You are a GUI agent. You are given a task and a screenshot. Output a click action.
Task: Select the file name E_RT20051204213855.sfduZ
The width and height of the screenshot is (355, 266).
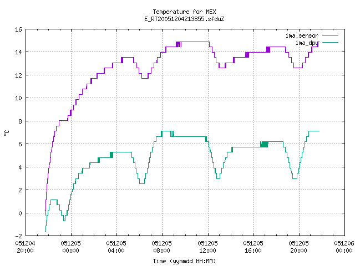pyautogui.click(x=184, y=19)
